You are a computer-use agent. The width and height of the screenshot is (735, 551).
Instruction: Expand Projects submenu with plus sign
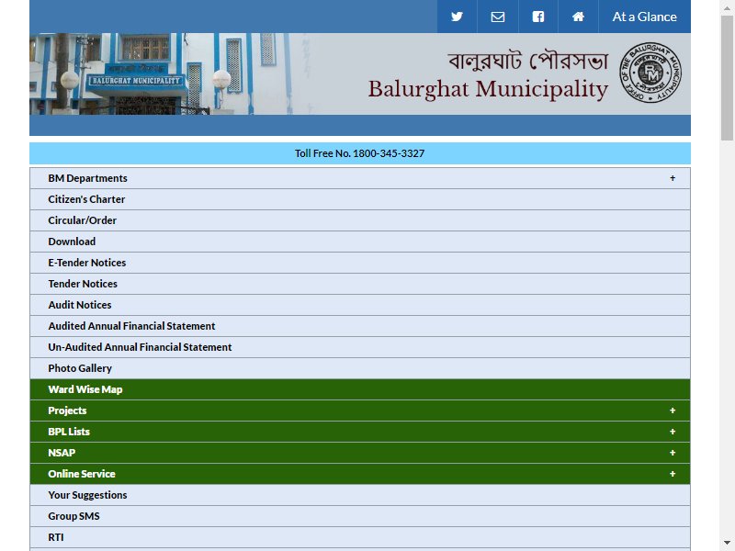click(x=673, y=410)
